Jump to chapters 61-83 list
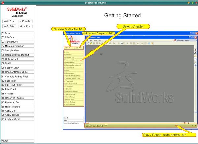Viewport: 198px width, 144px height. [x=25, y=26]
